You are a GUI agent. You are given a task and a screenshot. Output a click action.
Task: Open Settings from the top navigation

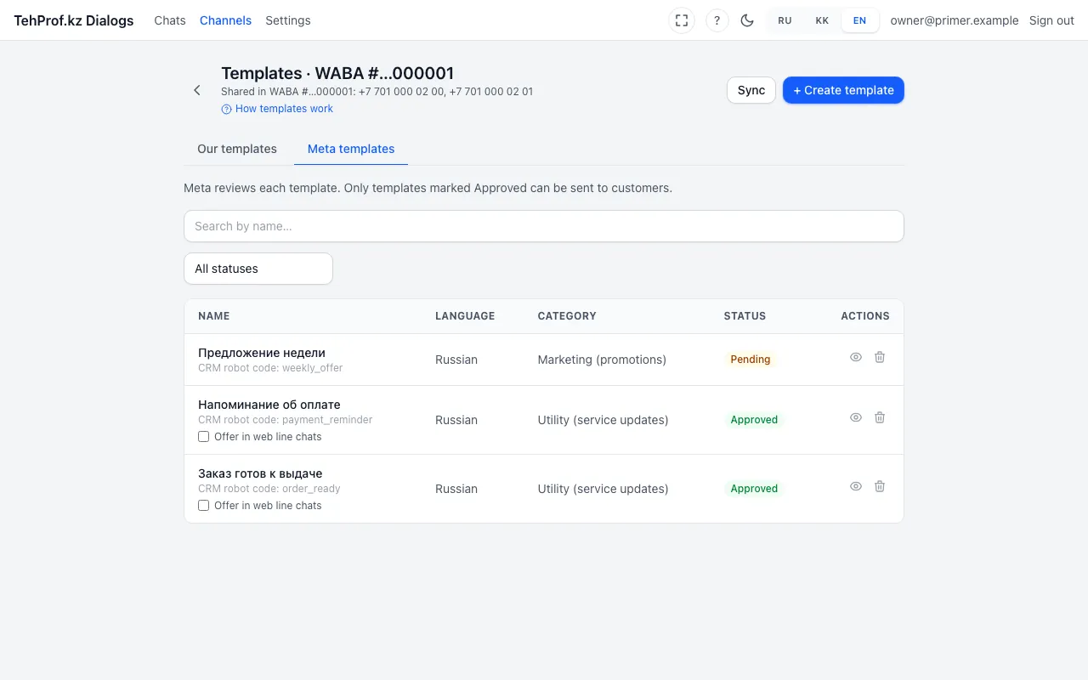pyautogui.click(x=288, y=20)
